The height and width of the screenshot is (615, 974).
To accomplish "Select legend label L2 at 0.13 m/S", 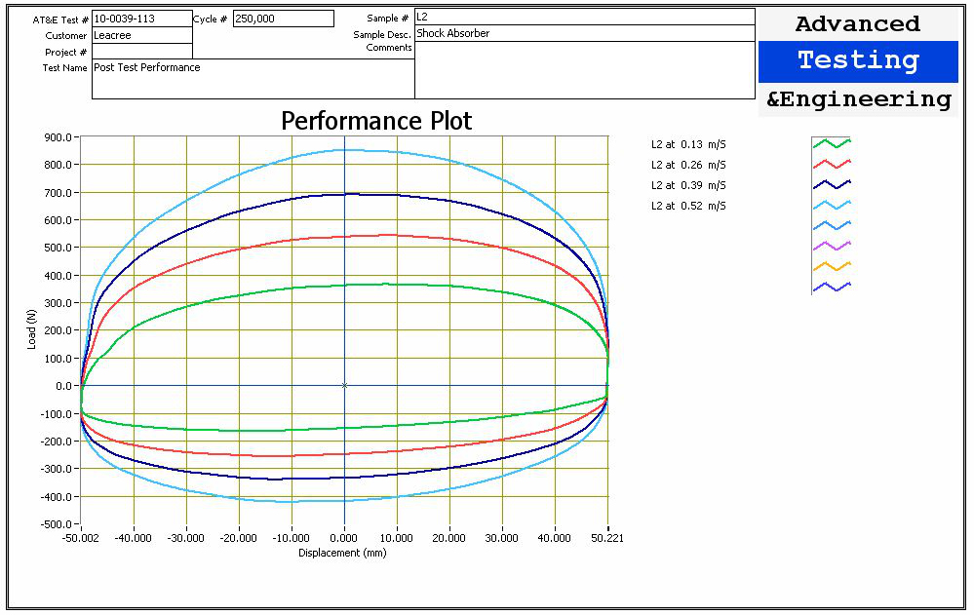I will (x=688, y=144).
